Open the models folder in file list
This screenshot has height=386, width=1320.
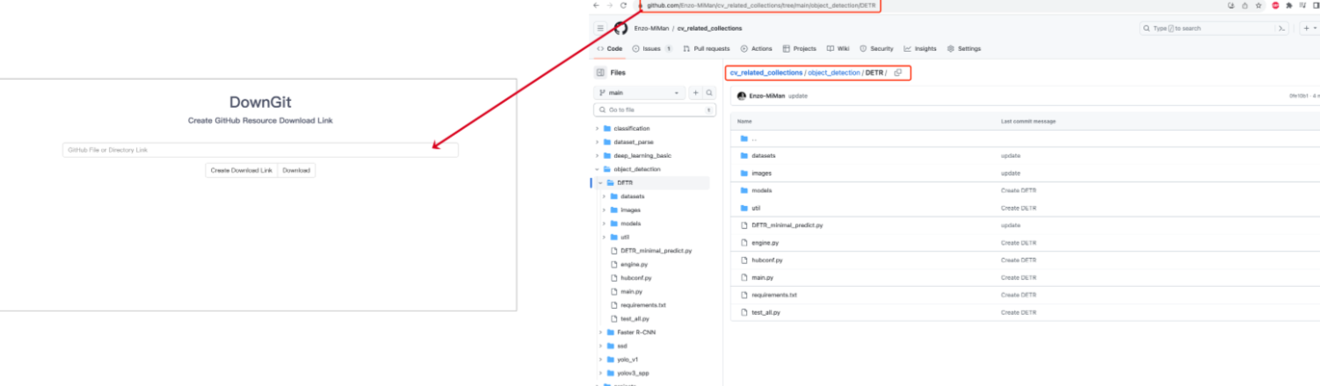click(x=761, y=190)
